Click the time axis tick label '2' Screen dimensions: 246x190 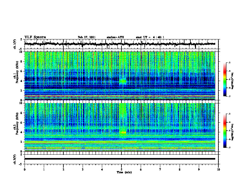tap(63, 170)
